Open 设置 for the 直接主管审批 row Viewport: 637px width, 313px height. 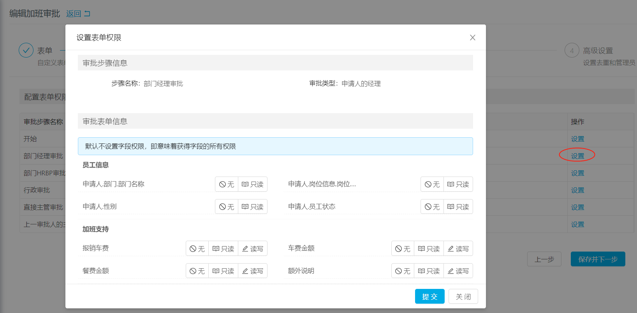click(577, 207)
